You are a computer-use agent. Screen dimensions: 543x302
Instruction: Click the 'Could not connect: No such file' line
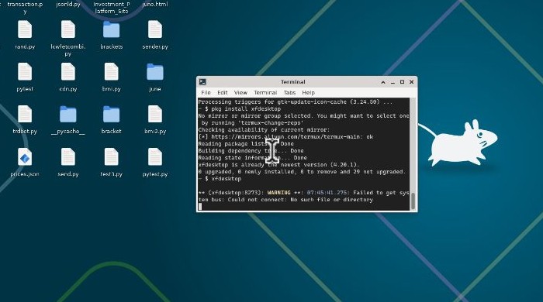[x=285, y=200]
